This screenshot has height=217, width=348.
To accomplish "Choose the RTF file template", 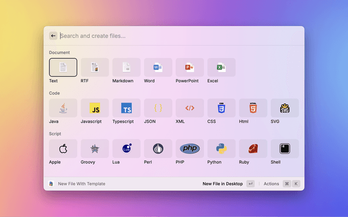I will (x=95, y=67).
